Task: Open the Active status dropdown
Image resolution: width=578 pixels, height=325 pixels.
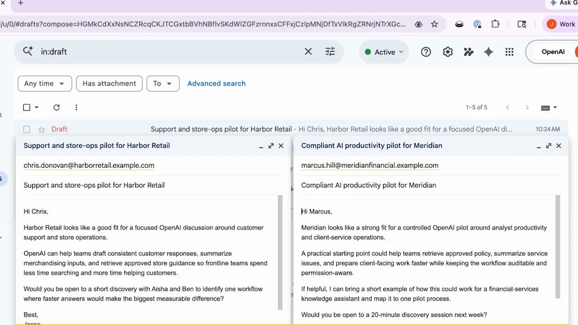Action: point(384,52)
